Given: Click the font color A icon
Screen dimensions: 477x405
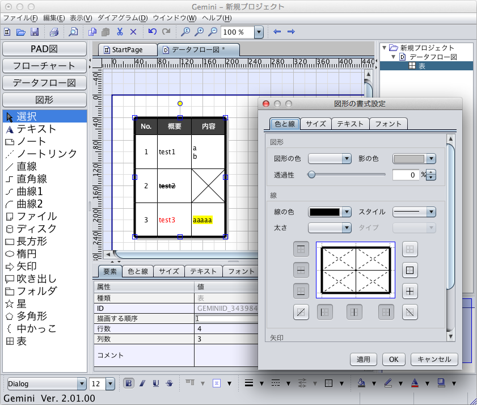Looking at the screenshot, I should 415,383.
